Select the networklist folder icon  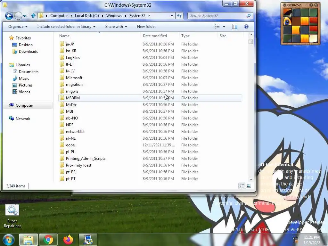[62, 131]
